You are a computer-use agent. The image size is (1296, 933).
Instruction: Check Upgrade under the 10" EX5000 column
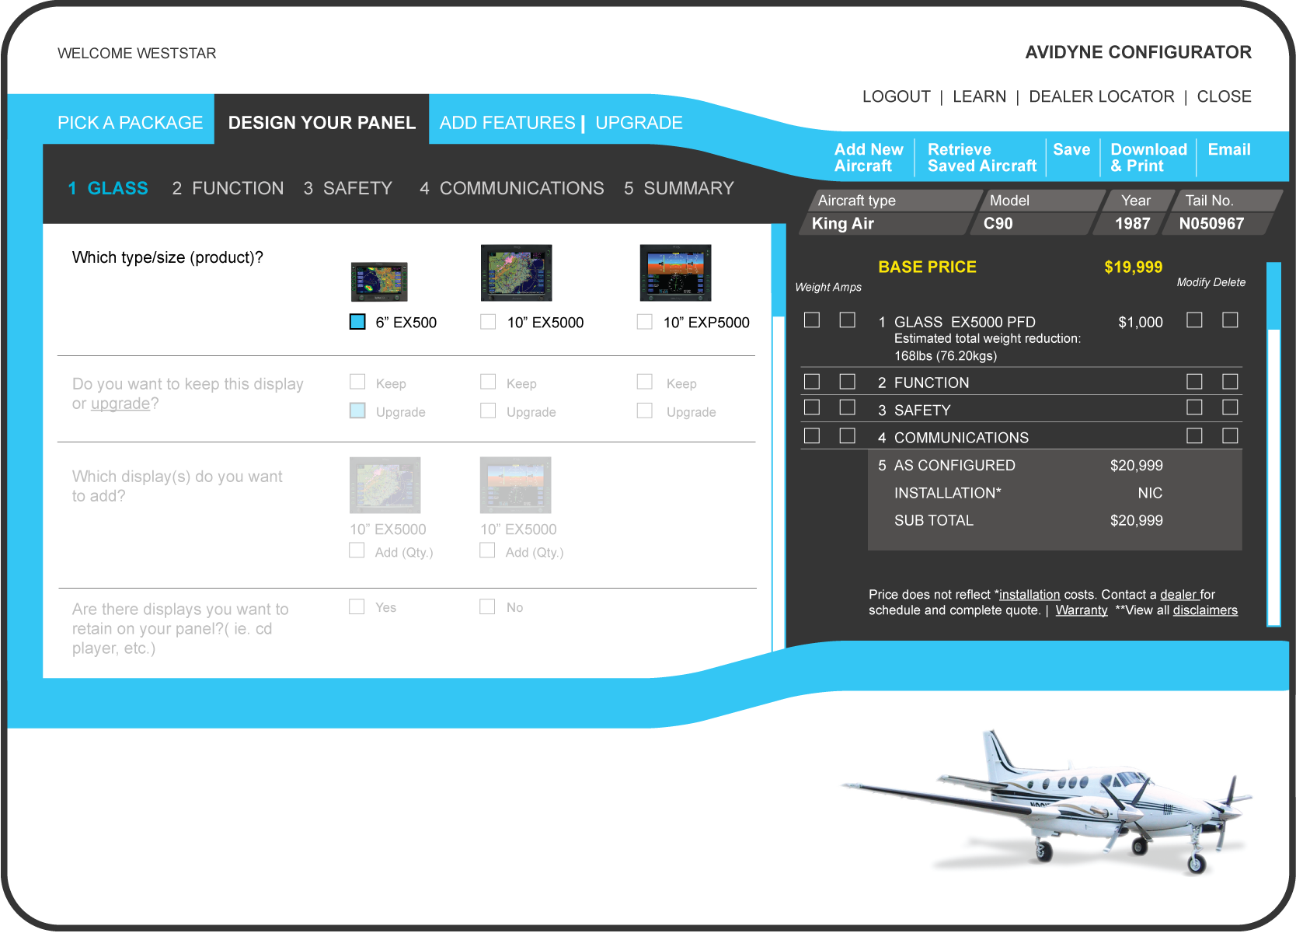[488, 411]
